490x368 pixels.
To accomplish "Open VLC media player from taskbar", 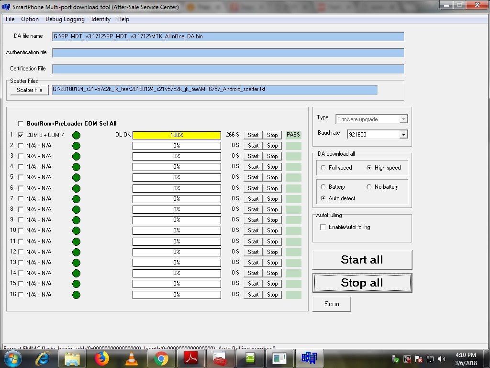I will (131, 358).
